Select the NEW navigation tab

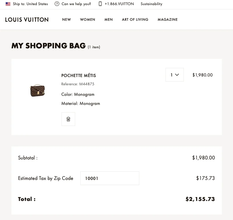tap(66, 20)
